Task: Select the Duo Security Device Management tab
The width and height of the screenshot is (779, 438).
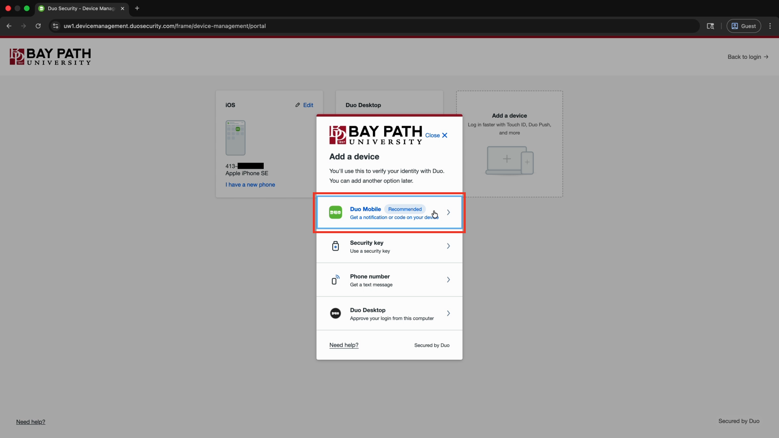Action: click(82, 8)
